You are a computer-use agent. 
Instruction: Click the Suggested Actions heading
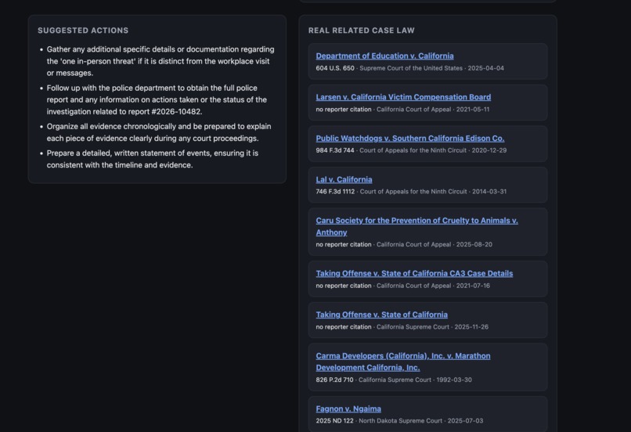click(83, 31)
